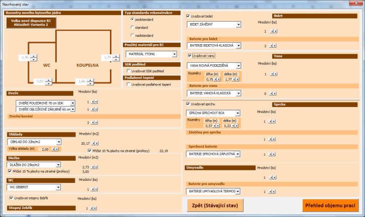
Task: Toggle Uvažovat sprchu checkbox
Action: (188, 104)
